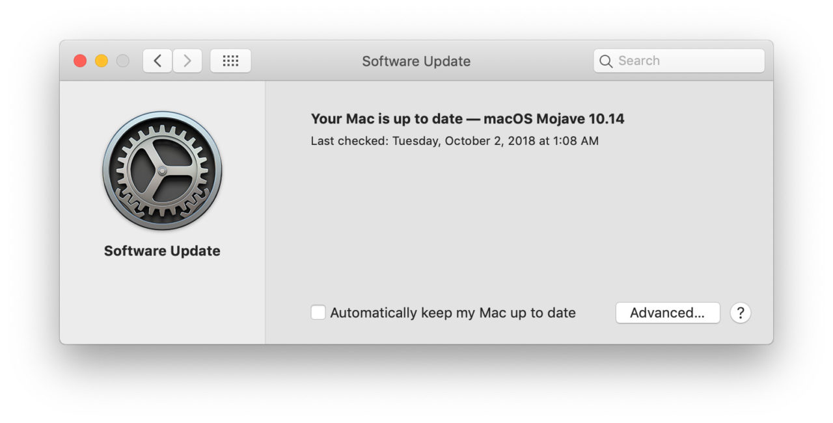833x423 pixels.
Task: Close the window with the red button
Action: click(x=80, y=61)
